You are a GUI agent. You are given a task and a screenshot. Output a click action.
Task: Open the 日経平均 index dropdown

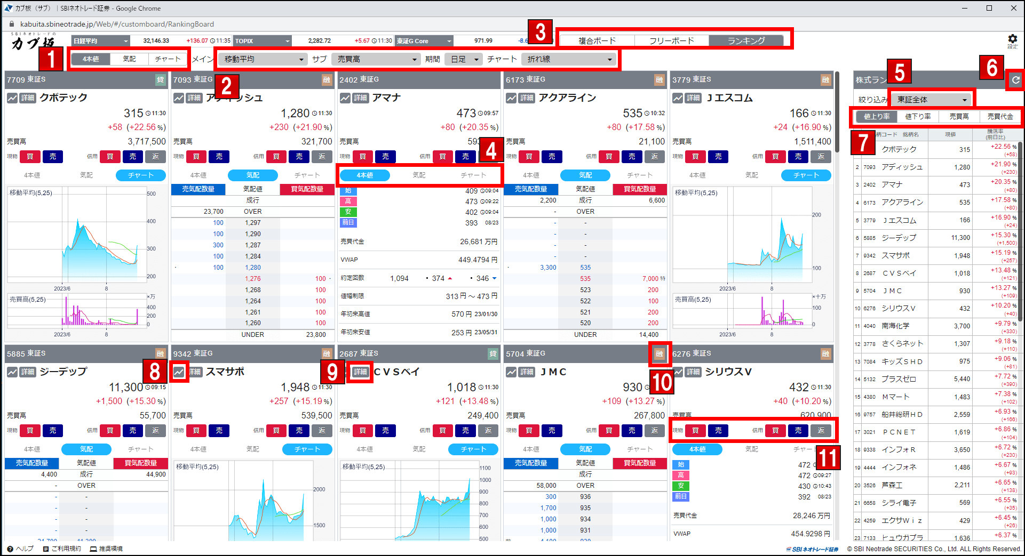(x=101, y=41)
